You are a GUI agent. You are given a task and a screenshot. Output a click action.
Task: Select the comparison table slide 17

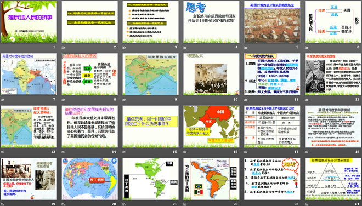coord(272,127)
